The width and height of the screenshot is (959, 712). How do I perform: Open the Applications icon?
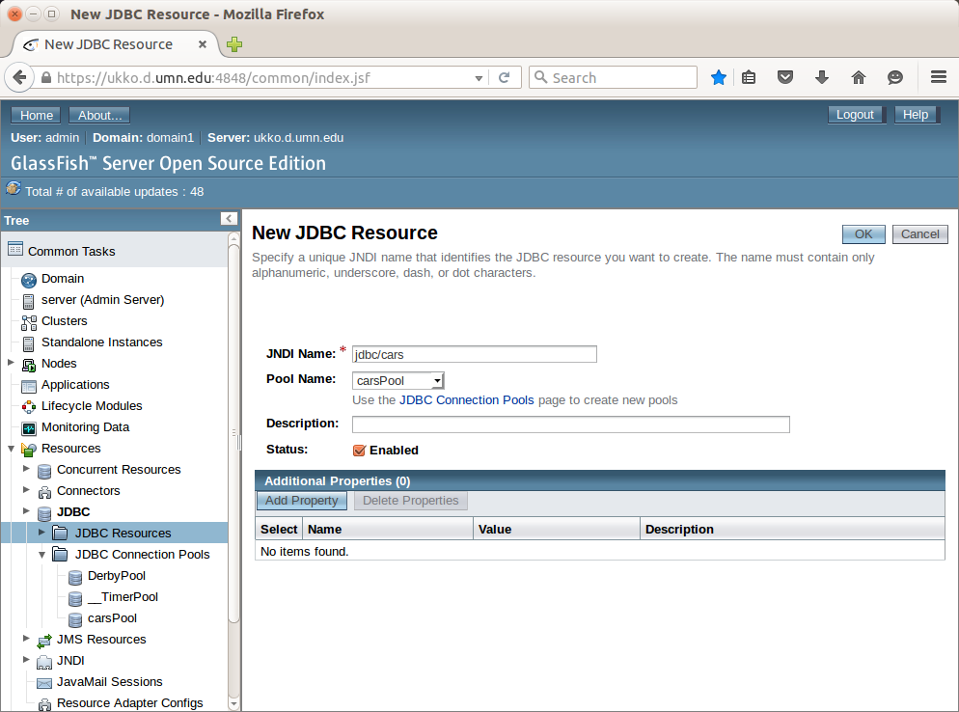[28, 384]
